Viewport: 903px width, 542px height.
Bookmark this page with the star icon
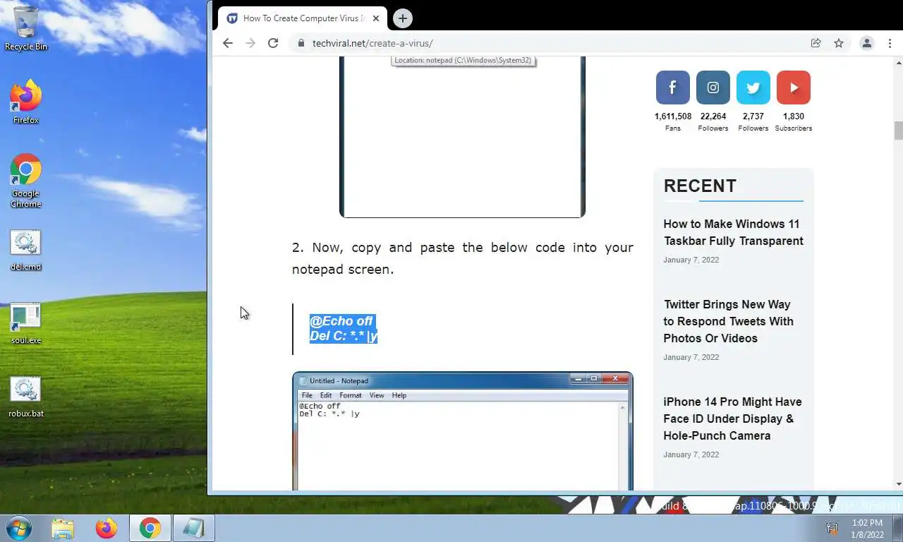839,43
